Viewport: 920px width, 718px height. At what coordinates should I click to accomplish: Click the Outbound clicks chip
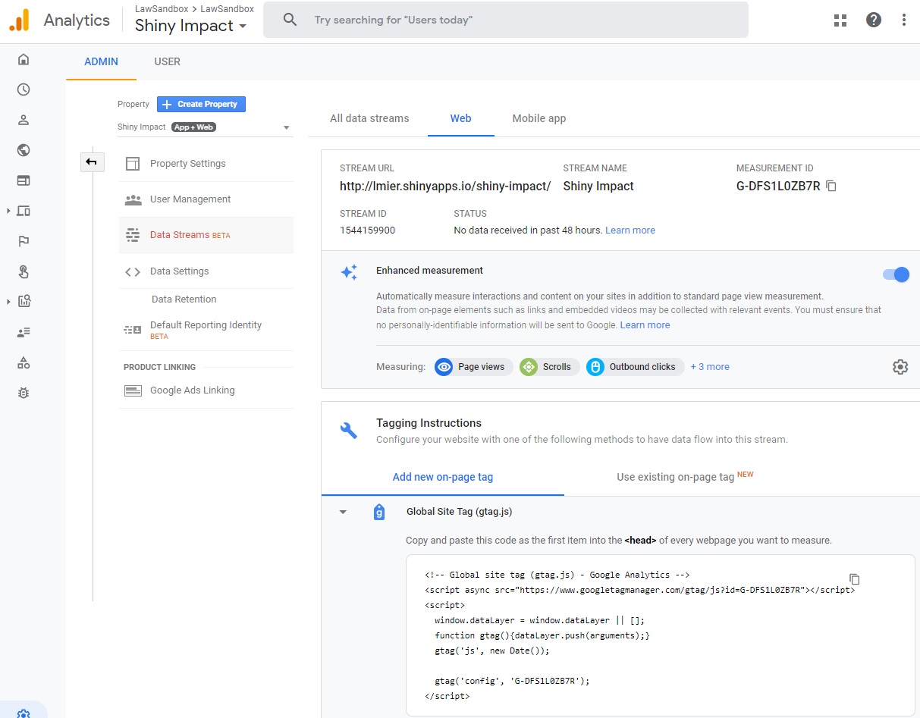tap(636, 367)
